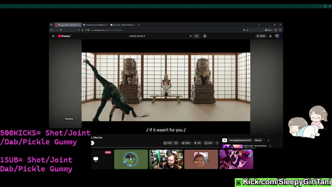Viewport: 332px width, 187px height.
Task: Select the pink-lit gaming room tile
Action: coord(236,159)
